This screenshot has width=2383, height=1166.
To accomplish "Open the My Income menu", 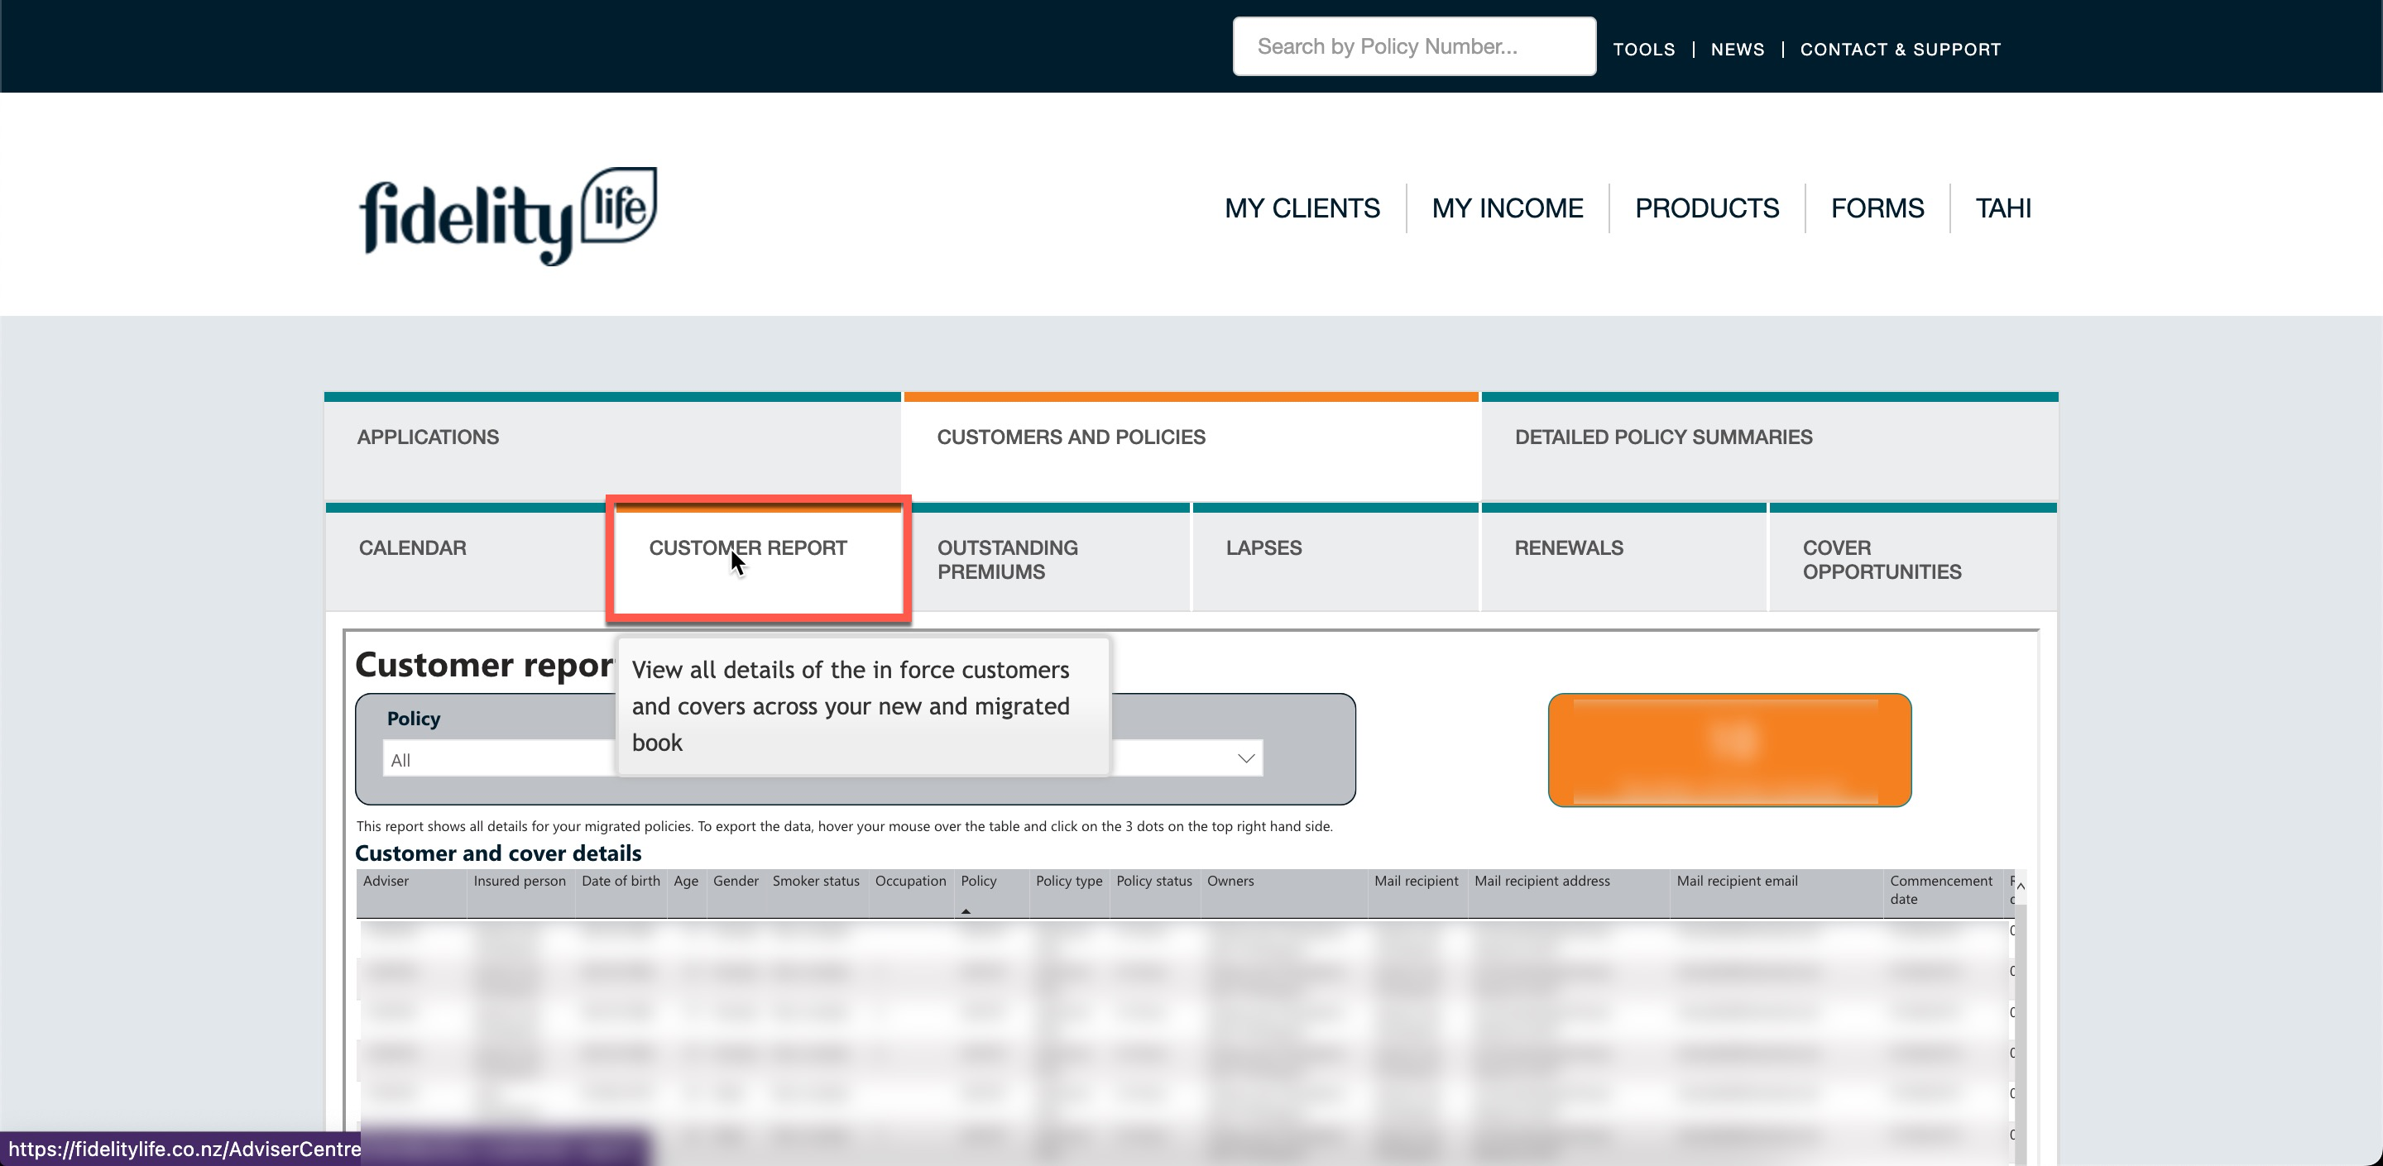I will point(1506,208).
